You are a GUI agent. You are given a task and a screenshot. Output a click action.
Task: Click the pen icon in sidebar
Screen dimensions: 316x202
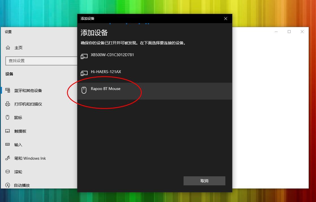point(7,158)
